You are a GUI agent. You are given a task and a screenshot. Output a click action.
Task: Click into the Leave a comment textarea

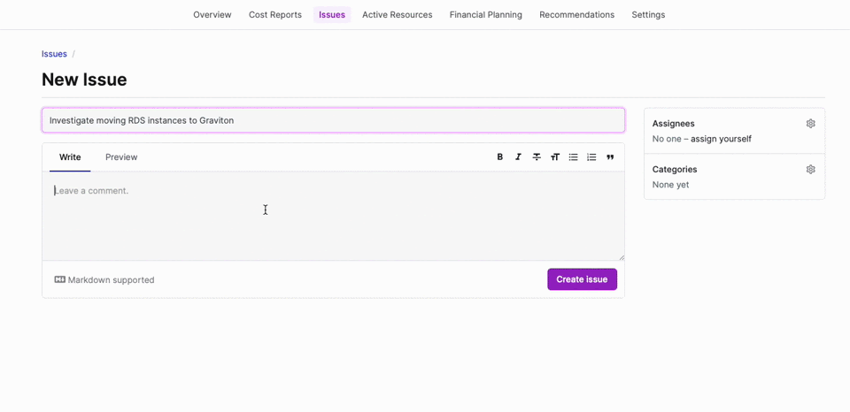click(333, 215)
